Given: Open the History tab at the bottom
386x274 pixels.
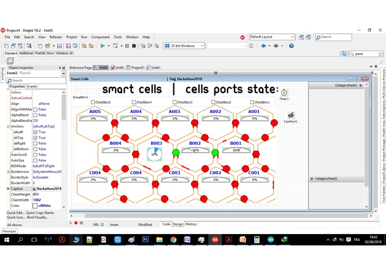Looking at the screenshot, I should click(x=191, y=224).
